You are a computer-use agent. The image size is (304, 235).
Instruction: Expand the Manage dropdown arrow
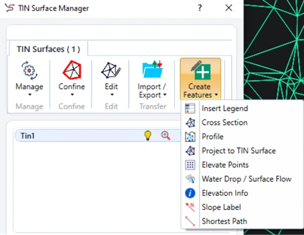click(x=30, y=94)
